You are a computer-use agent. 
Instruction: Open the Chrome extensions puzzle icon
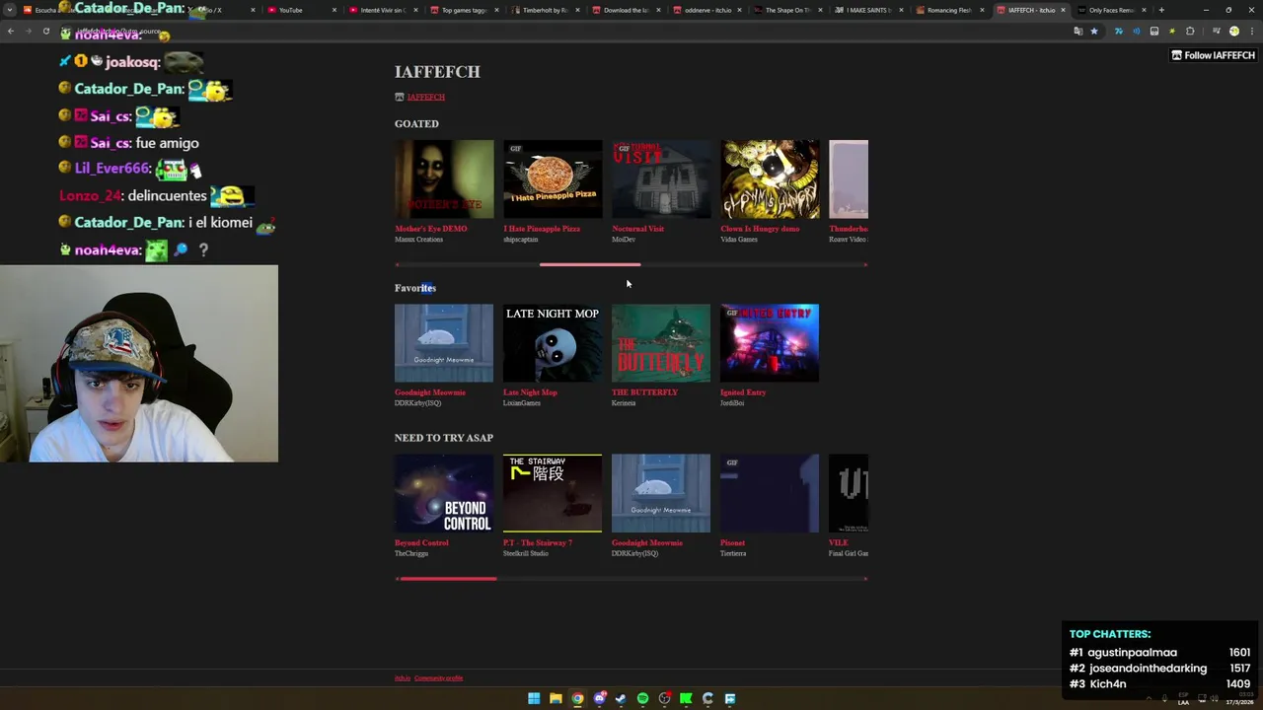tap(1190, 32)
